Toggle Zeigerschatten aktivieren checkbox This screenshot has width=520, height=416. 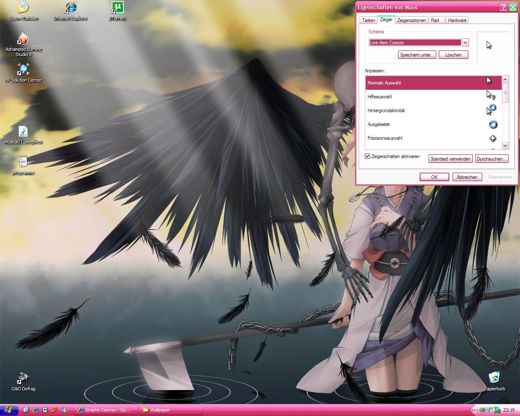point(367,156)
